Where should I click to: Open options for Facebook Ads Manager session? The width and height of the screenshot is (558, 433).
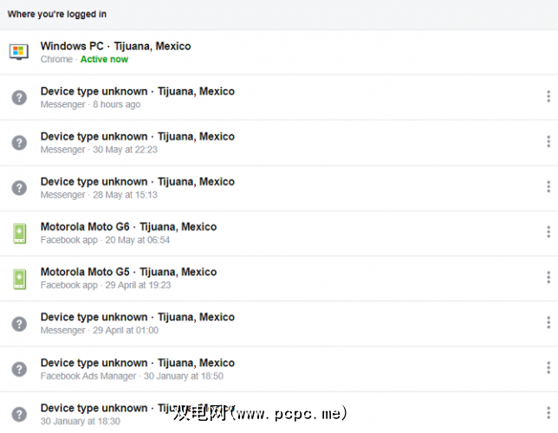coord(548,368)
